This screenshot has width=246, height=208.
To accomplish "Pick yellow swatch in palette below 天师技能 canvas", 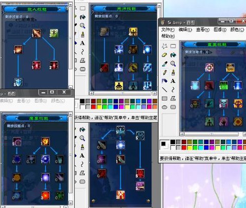I will tap(99, 107).
